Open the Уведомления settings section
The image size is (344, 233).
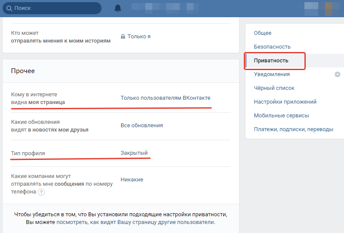point(272,74)
